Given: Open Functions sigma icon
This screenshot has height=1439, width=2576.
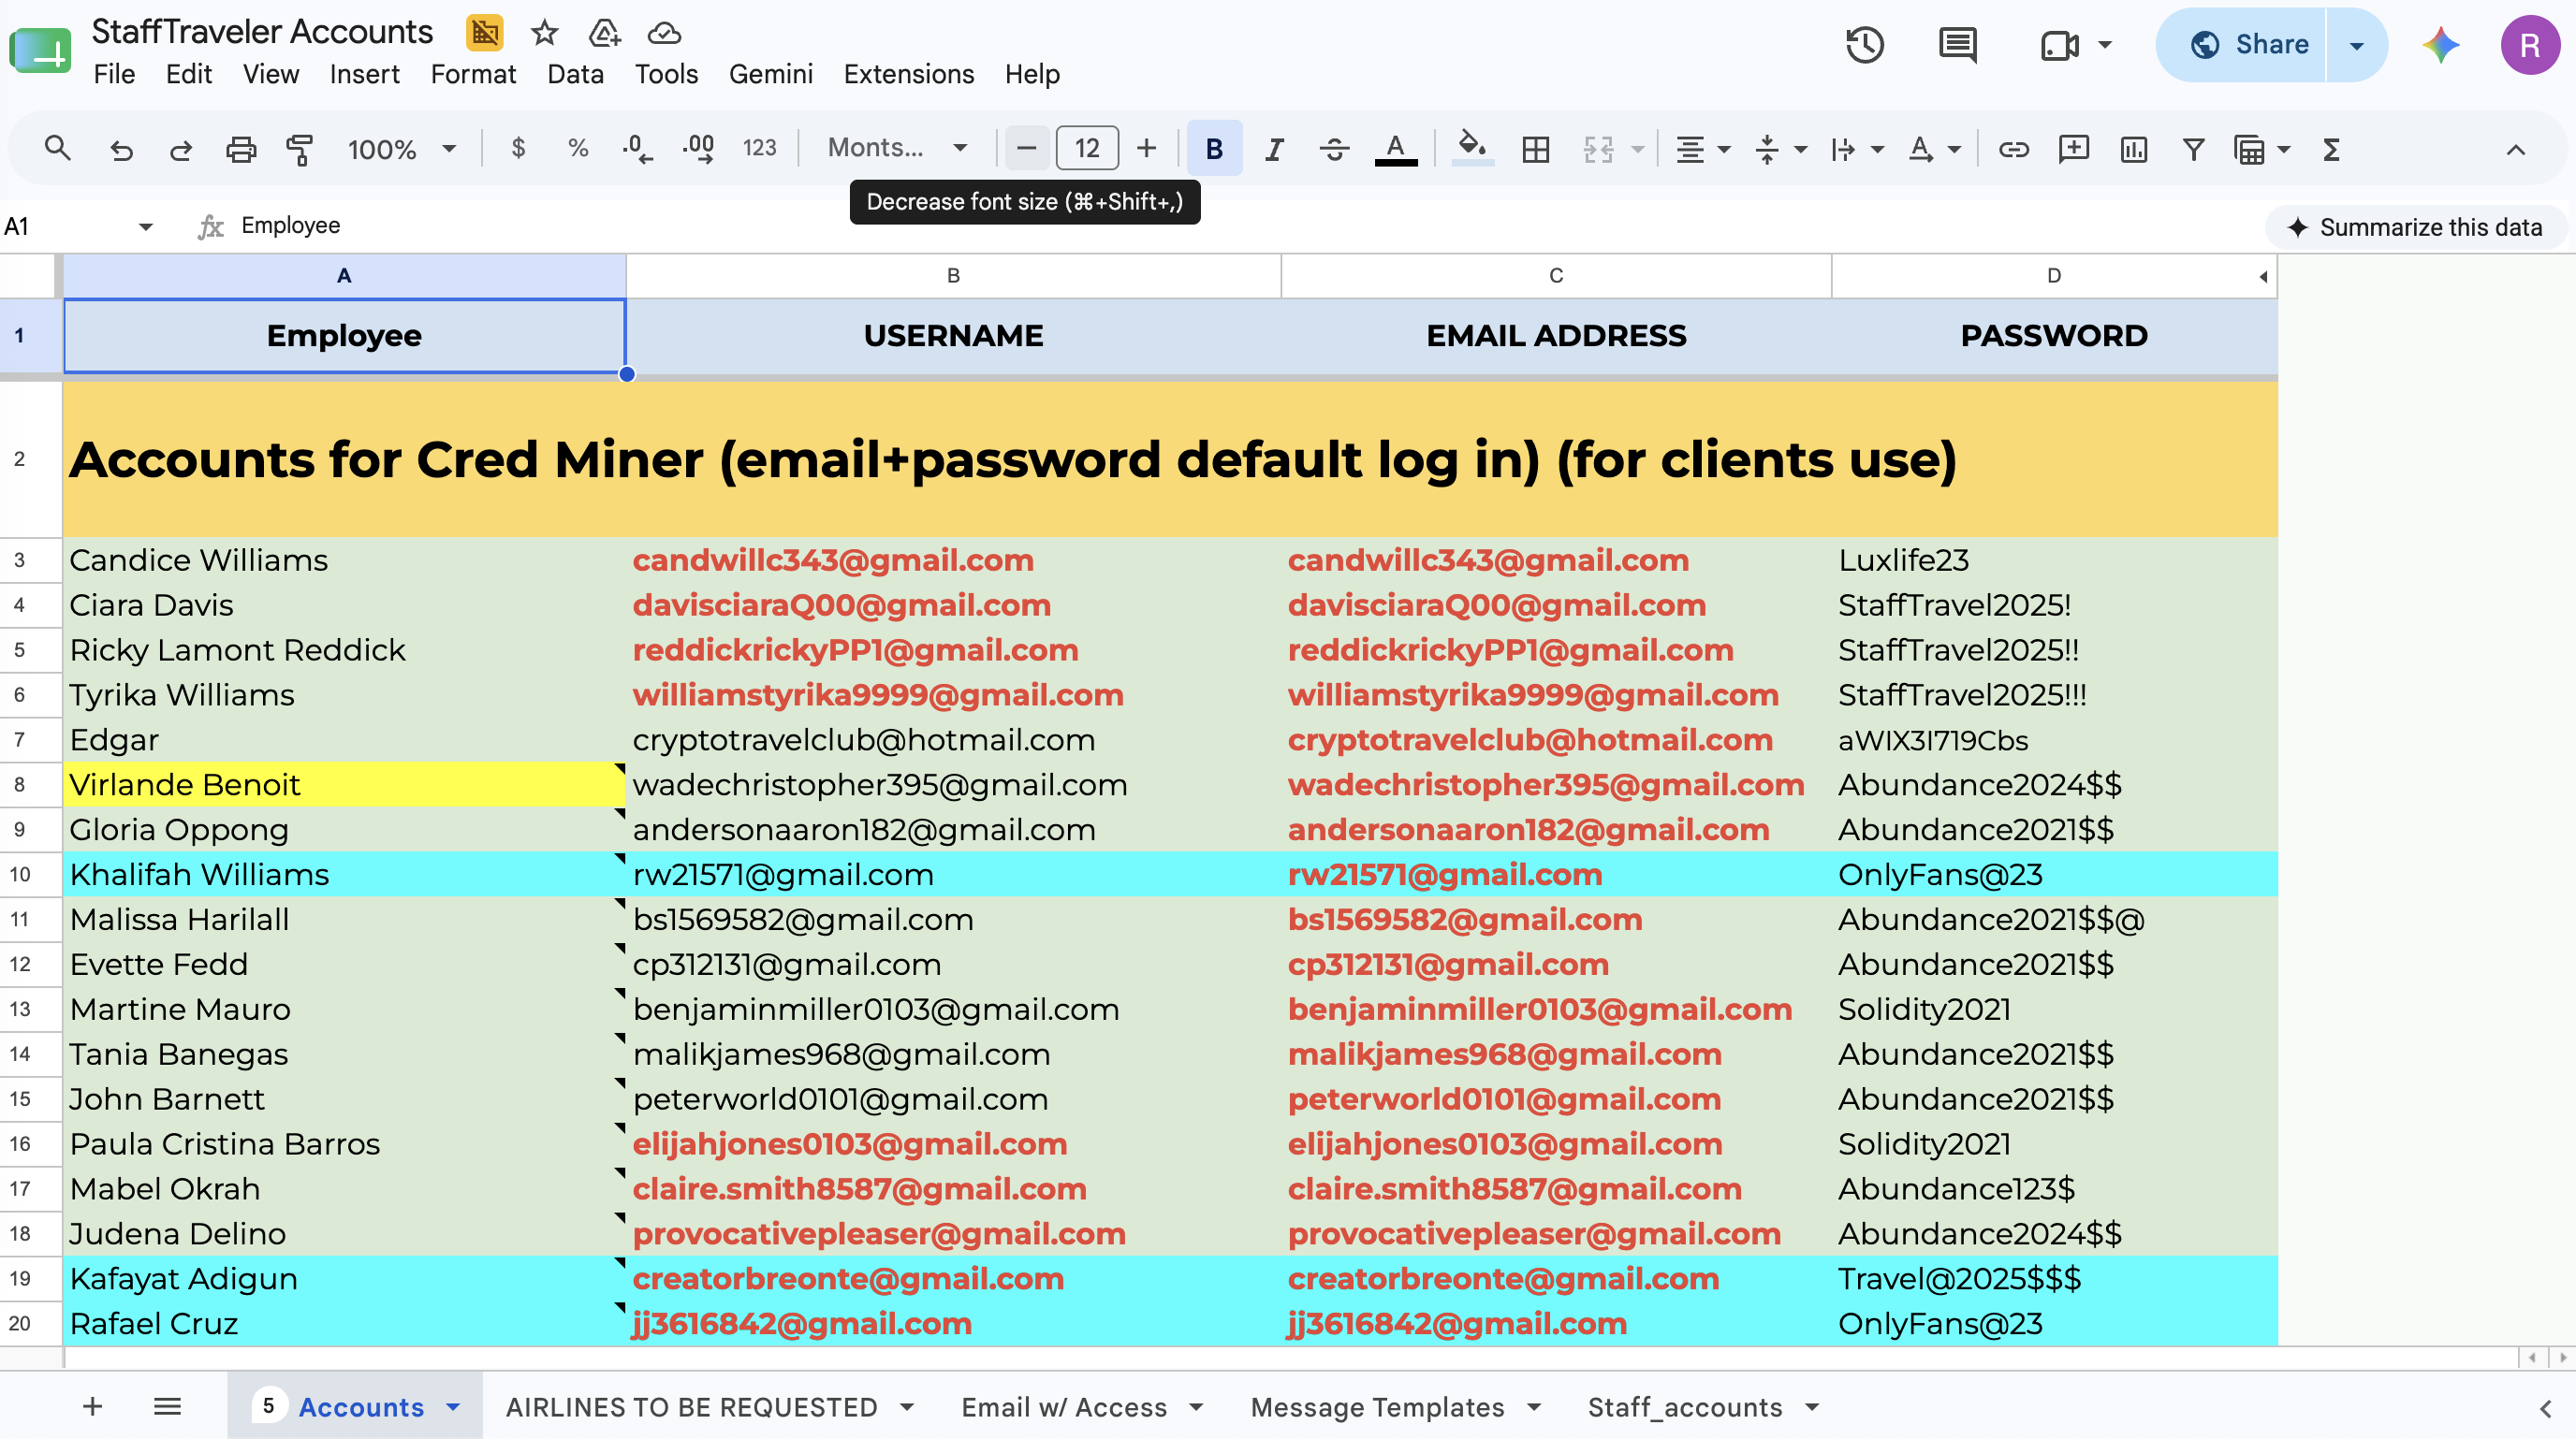Looking at the screenshot, I should (2331, 149).
